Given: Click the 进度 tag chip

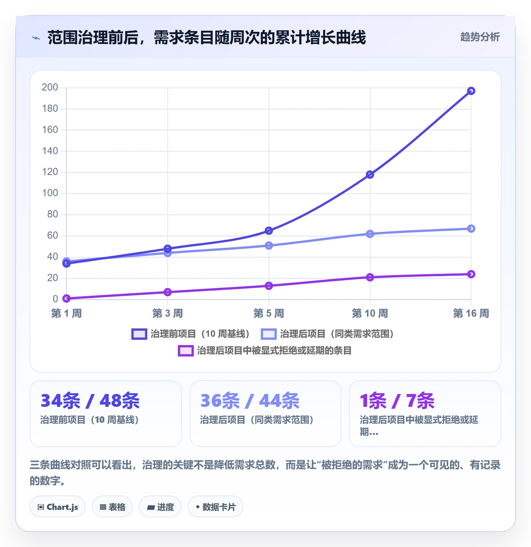Looking at the screenshot, I should [x=160, y=507].
